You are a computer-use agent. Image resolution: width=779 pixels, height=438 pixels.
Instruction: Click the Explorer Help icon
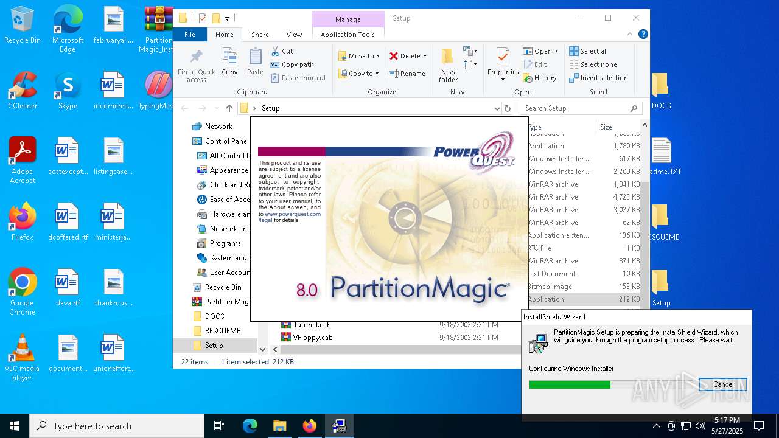coord(643,35)
